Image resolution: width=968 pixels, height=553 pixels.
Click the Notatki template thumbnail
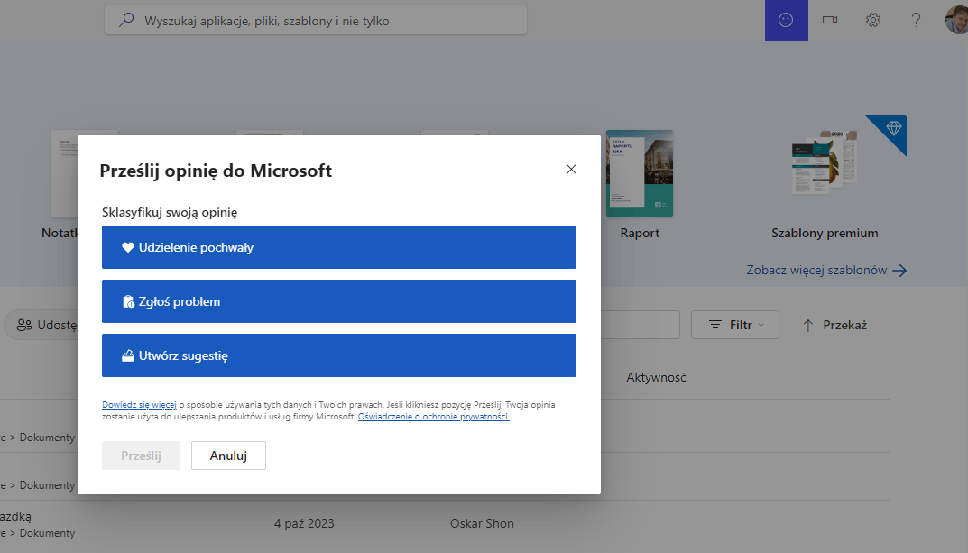[x=65, y=173]
